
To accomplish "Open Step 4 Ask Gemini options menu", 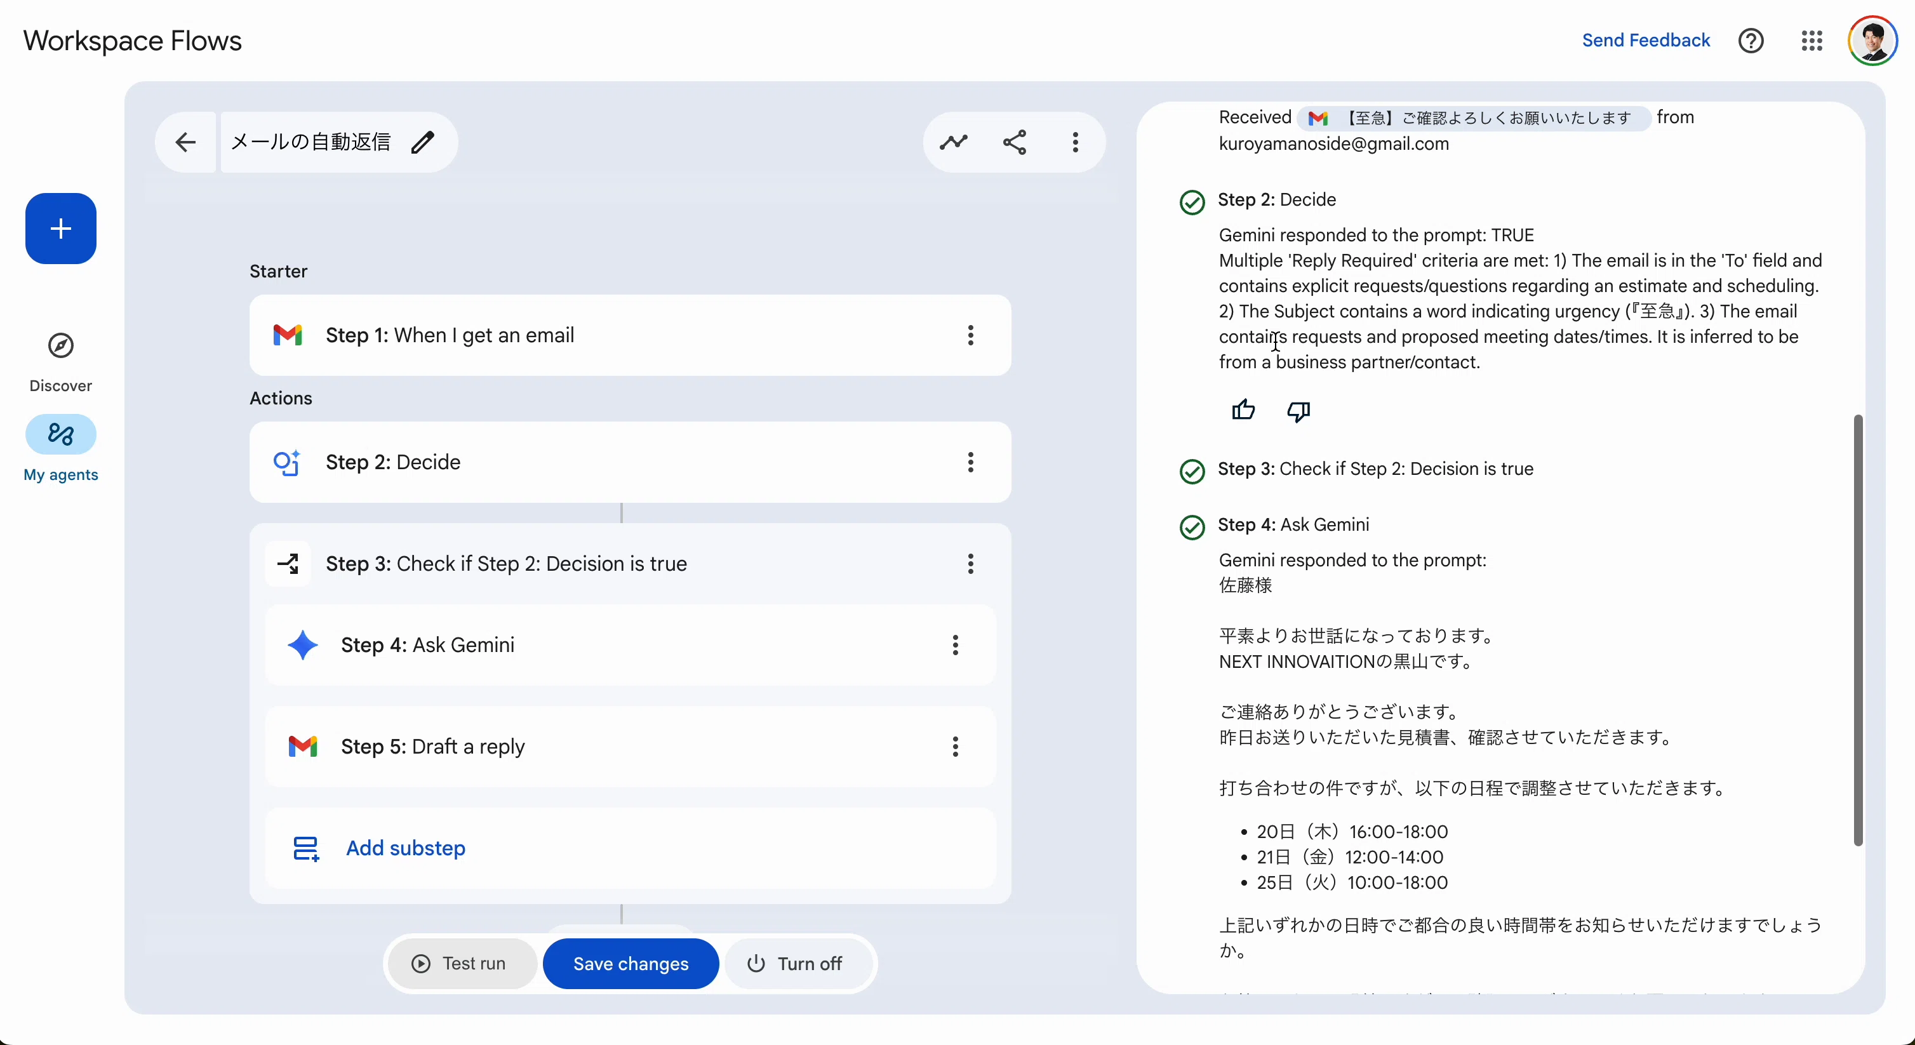I will [955, 645].
